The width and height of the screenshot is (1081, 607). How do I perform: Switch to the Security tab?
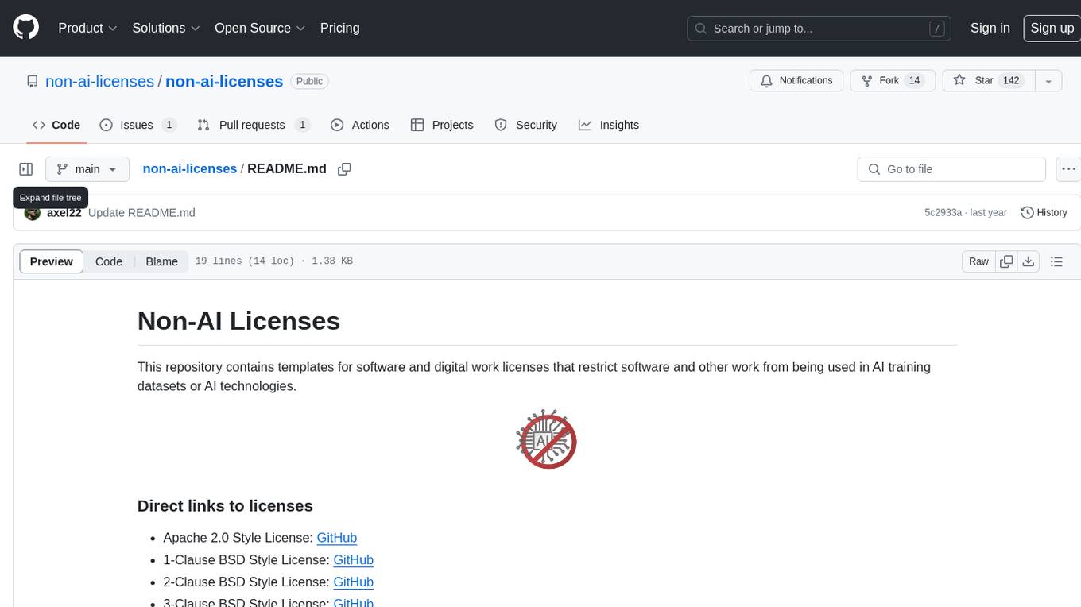(526, 125)
